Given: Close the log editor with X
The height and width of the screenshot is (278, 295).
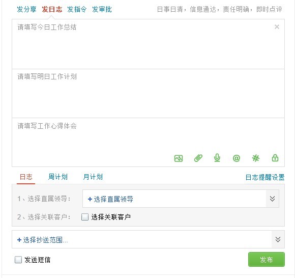Looking at the screenshot, I should coord(277,27).
